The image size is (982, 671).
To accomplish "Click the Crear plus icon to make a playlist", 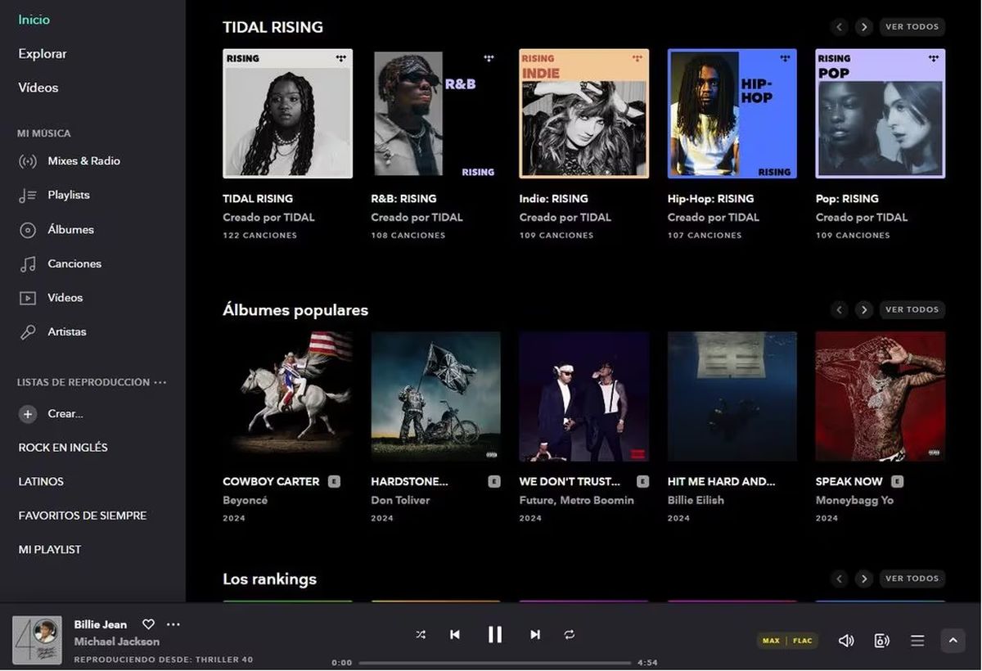I will click(28, 414).
